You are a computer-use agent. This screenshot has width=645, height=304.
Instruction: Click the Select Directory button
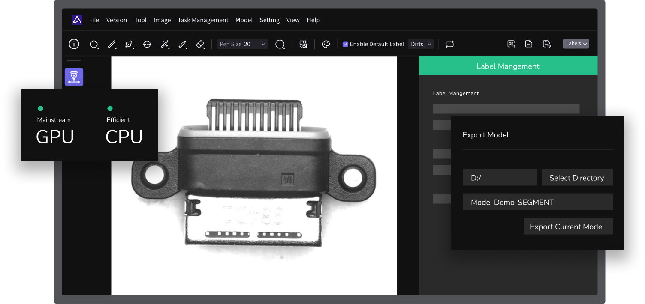pyautogui.click(x=576, y=178)
